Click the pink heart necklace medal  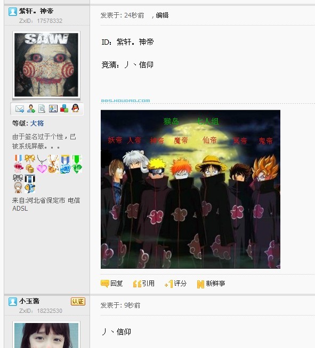42,164
